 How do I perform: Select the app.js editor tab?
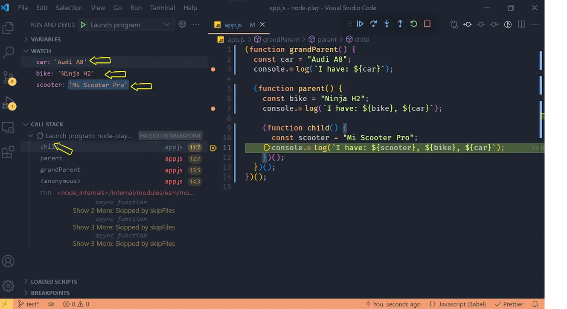click(x=240, y=25)
